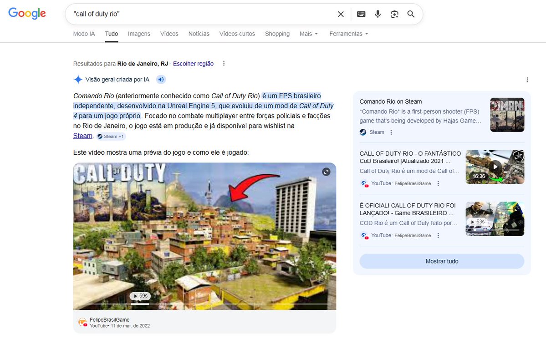Start voice search with microphone

pos(378,14)
